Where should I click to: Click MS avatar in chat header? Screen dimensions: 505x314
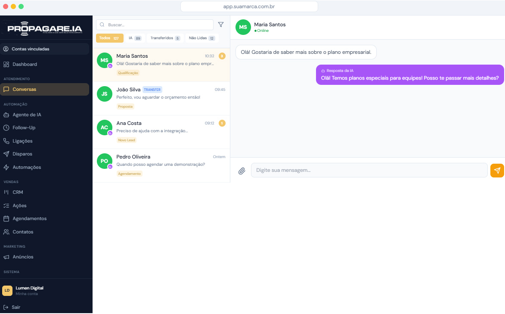(243, 27)
